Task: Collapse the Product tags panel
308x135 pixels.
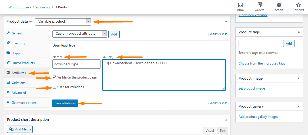Action: pyautogui.click(x=299, y=32)
